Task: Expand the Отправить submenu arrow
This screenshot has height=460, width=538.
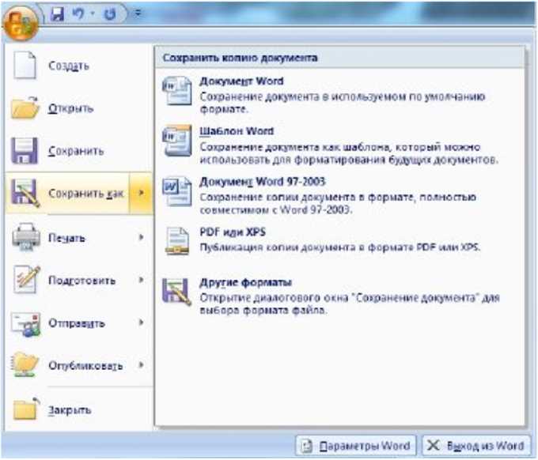Action: [x=141, y=322]
